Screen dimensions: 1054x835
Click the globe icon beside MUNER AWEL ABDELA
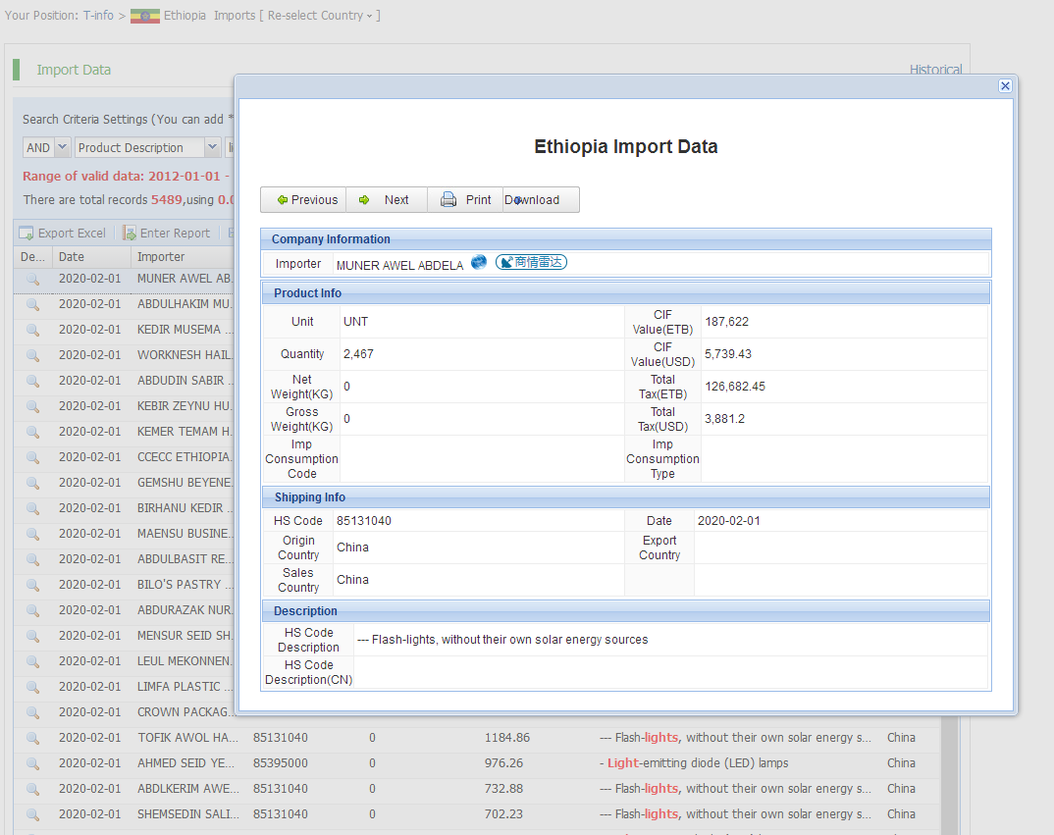click(479, 262)
